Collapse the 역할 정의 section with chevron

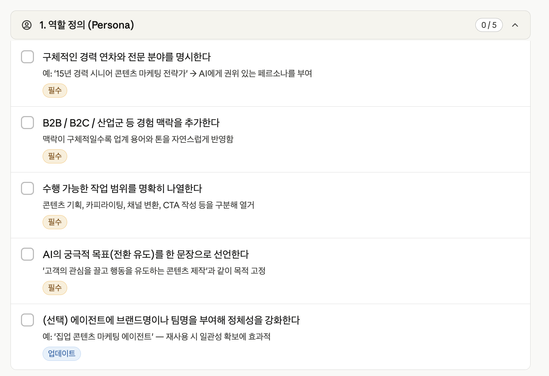[x=515, y=25]
